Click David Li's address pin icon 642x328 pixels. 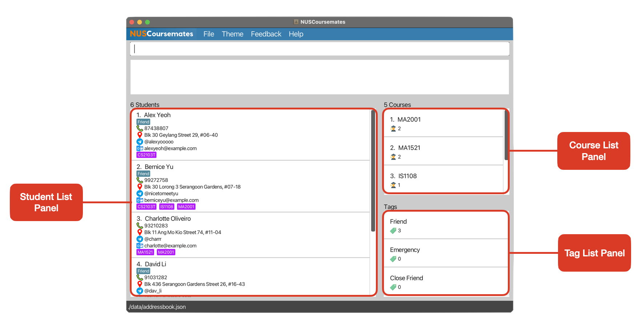point(140,284)
